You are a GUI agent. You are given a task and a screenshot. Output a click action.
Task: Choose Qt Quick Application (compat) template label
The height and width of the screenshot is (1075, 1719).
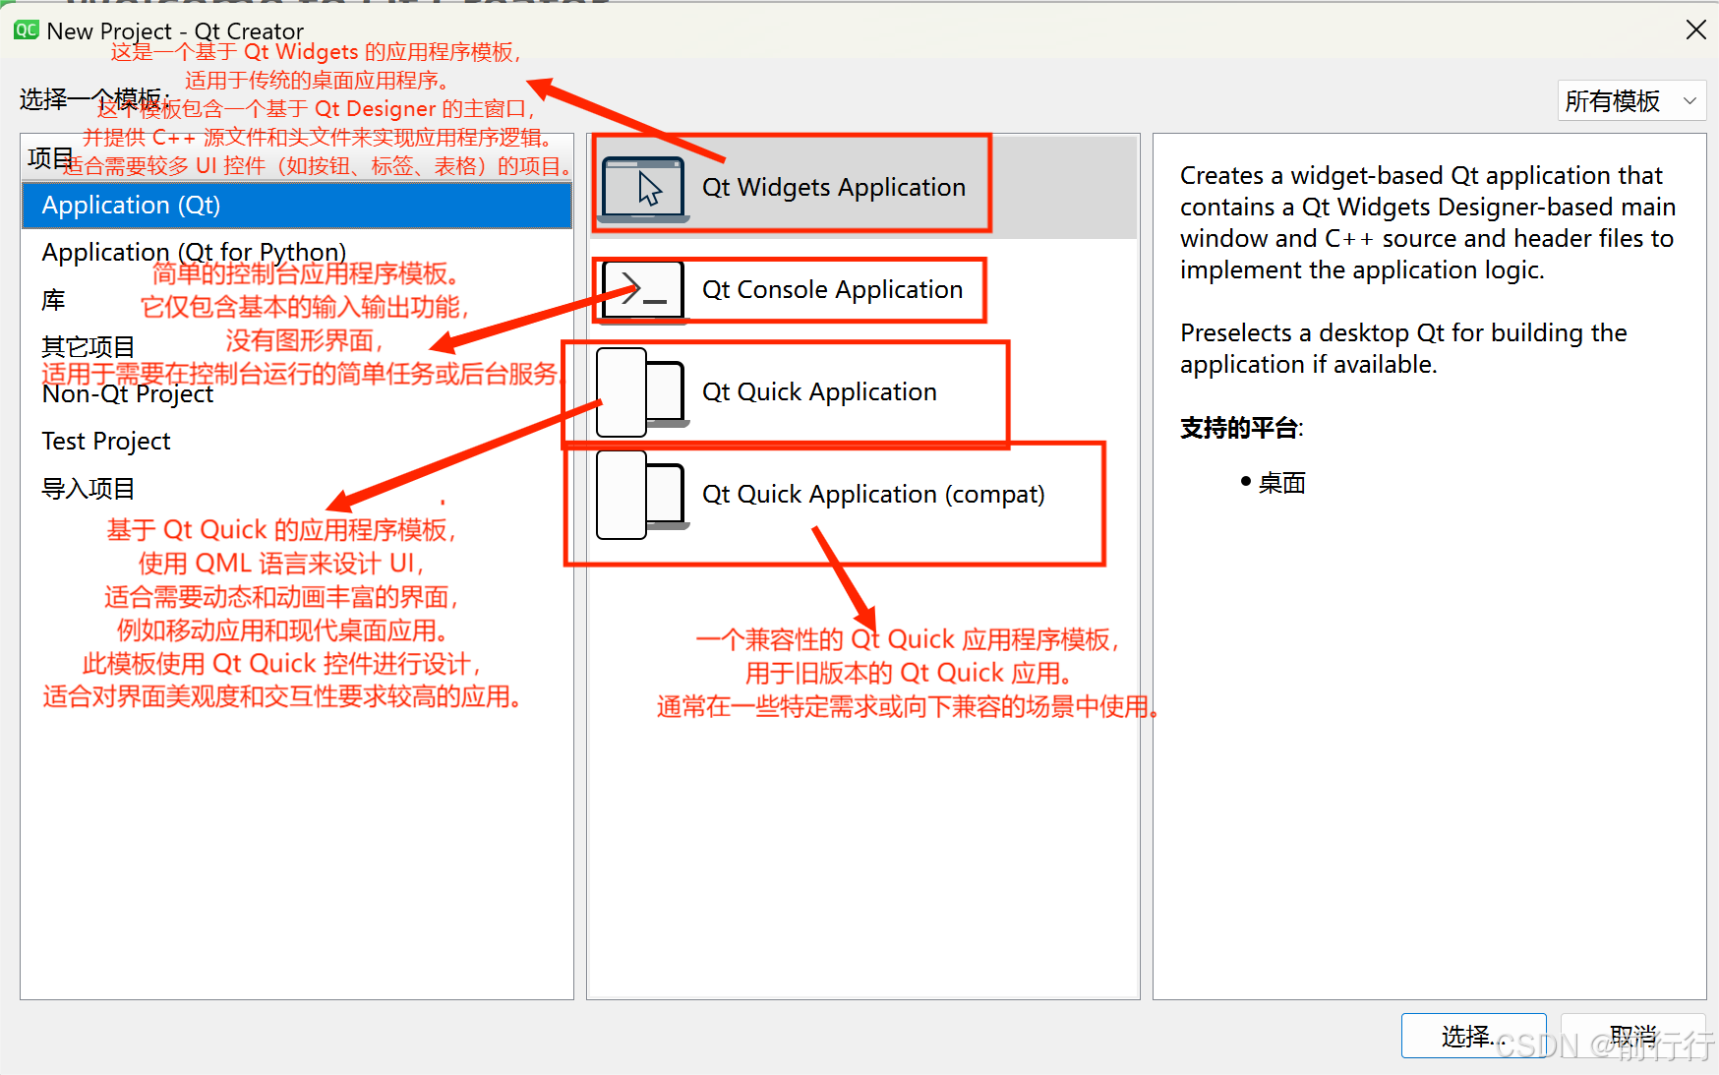click(x=873, y=494)
